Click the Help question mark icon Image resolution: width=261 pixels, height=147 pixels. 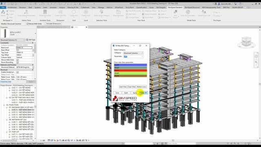240,4
